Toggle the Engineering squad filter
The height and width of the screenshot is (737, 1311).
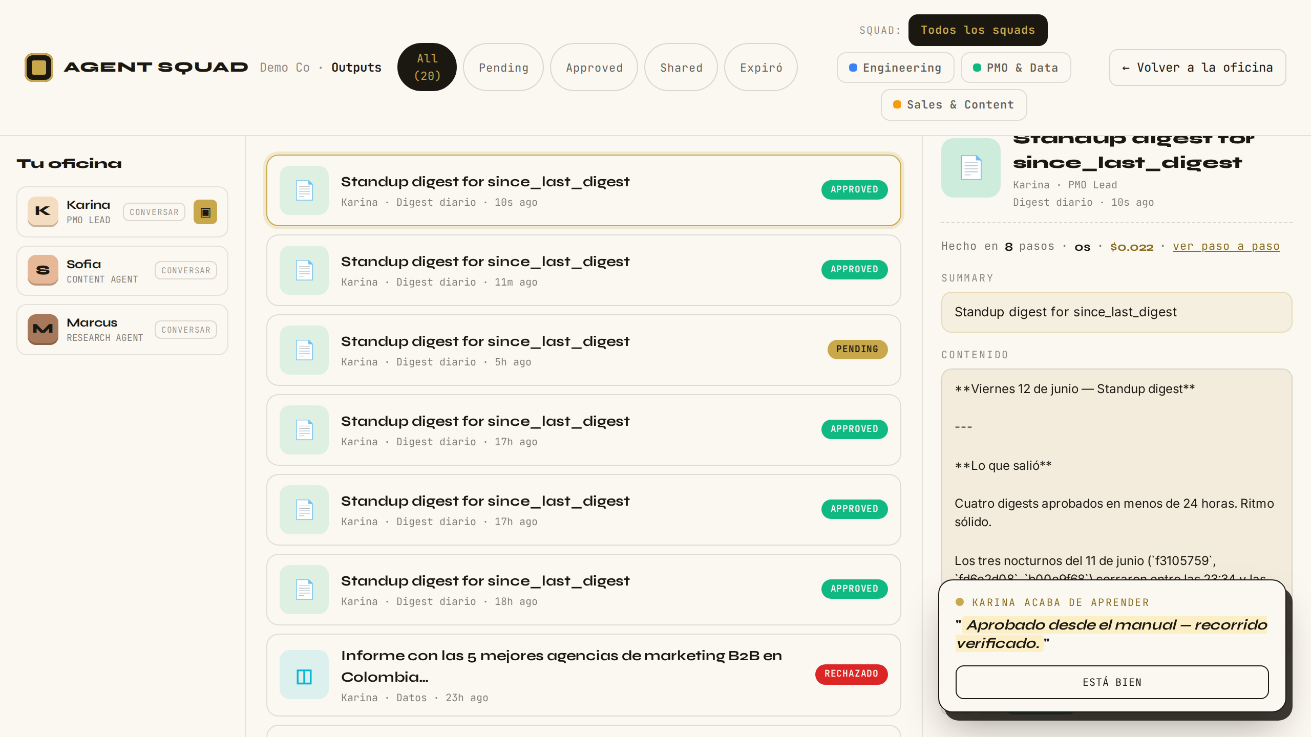point(896,68)
